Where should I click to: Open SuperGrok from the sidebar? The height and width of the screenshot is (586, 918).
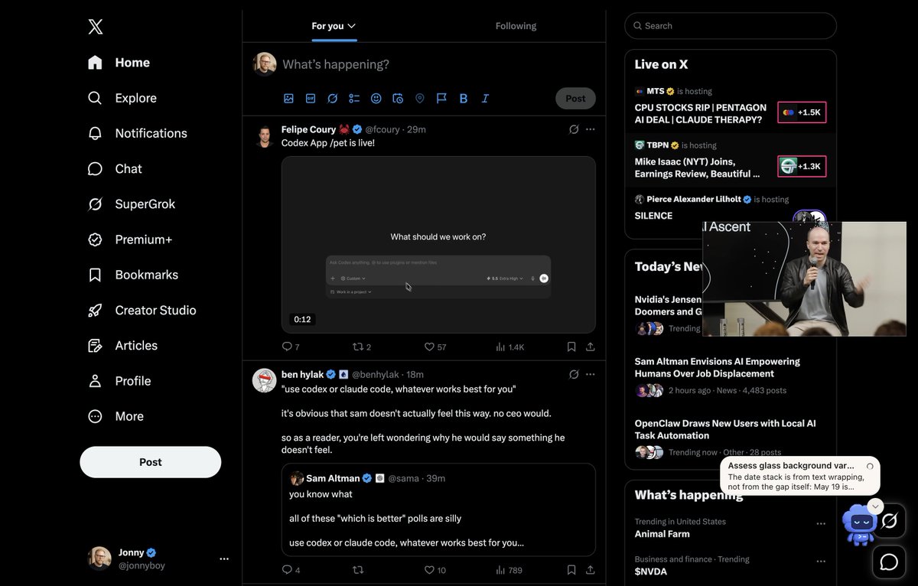pyautogui.click(x=132, y=204)
